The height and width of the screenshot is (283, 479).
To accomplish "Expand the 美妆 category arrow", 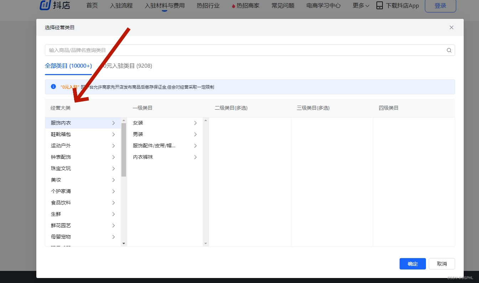I will (x=114, y=180).
